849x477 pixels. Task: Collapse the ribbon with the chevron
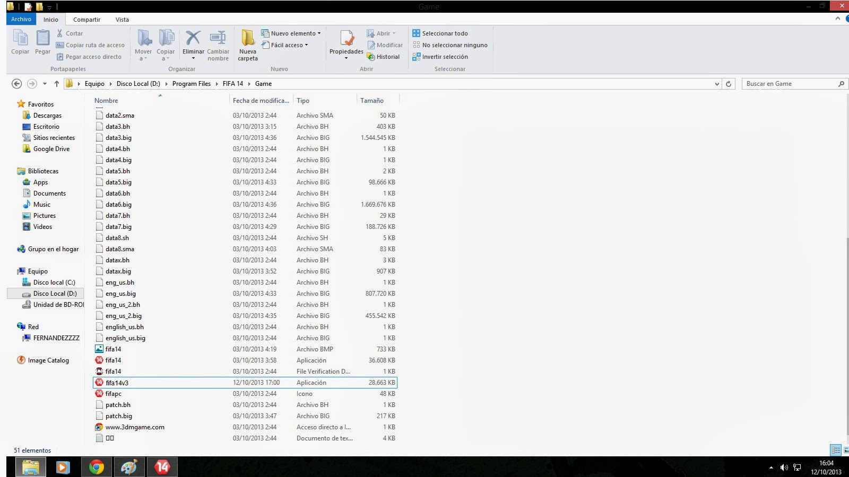pyautogui.click(x=838, y=19)
